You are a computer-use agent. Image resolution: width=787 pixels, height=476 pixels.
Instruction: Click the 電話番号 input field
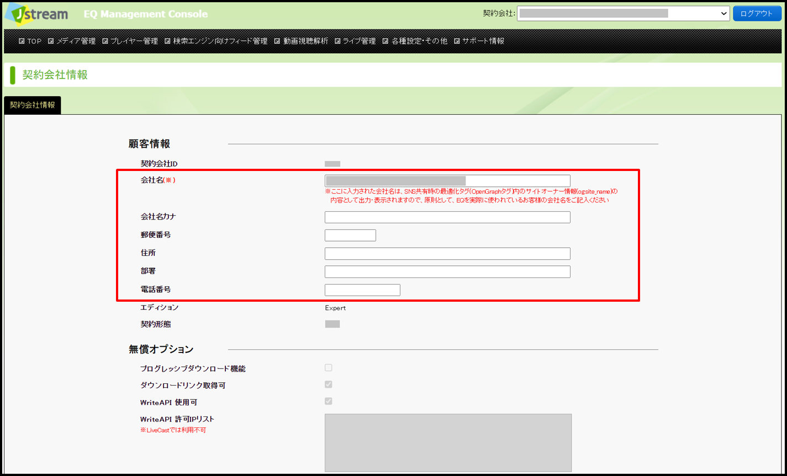tap(362, 290)
